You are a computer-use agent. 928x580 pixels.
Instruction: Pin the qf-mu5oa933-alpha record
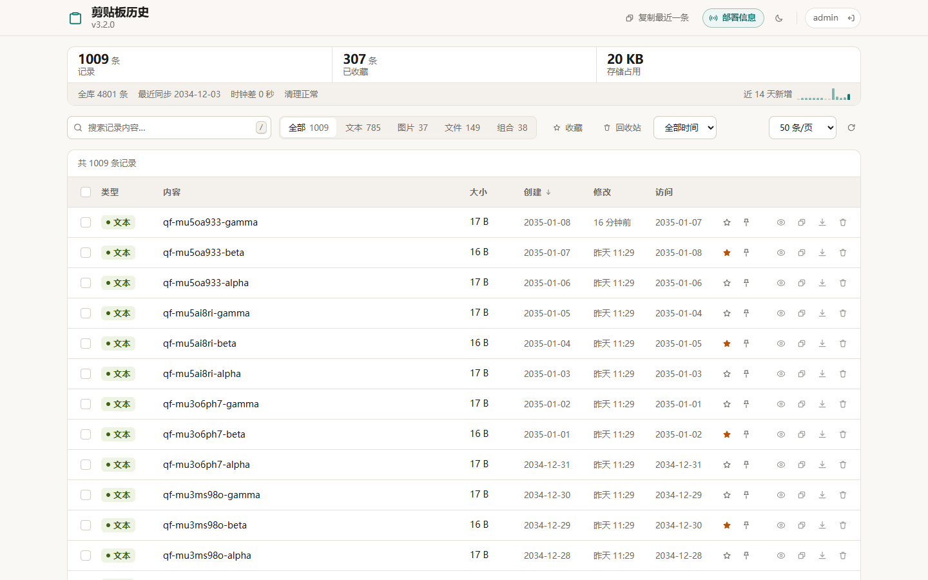point(746,283)
